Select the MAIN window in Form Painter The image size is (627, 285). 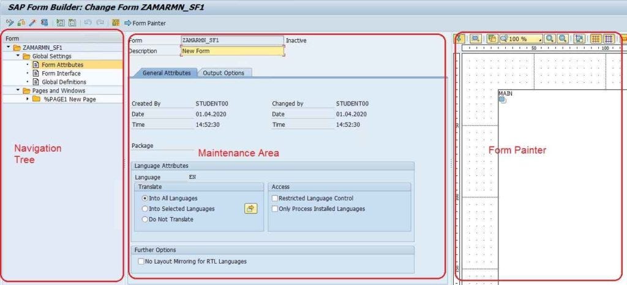pyautogui.click(x=505, y=93)
